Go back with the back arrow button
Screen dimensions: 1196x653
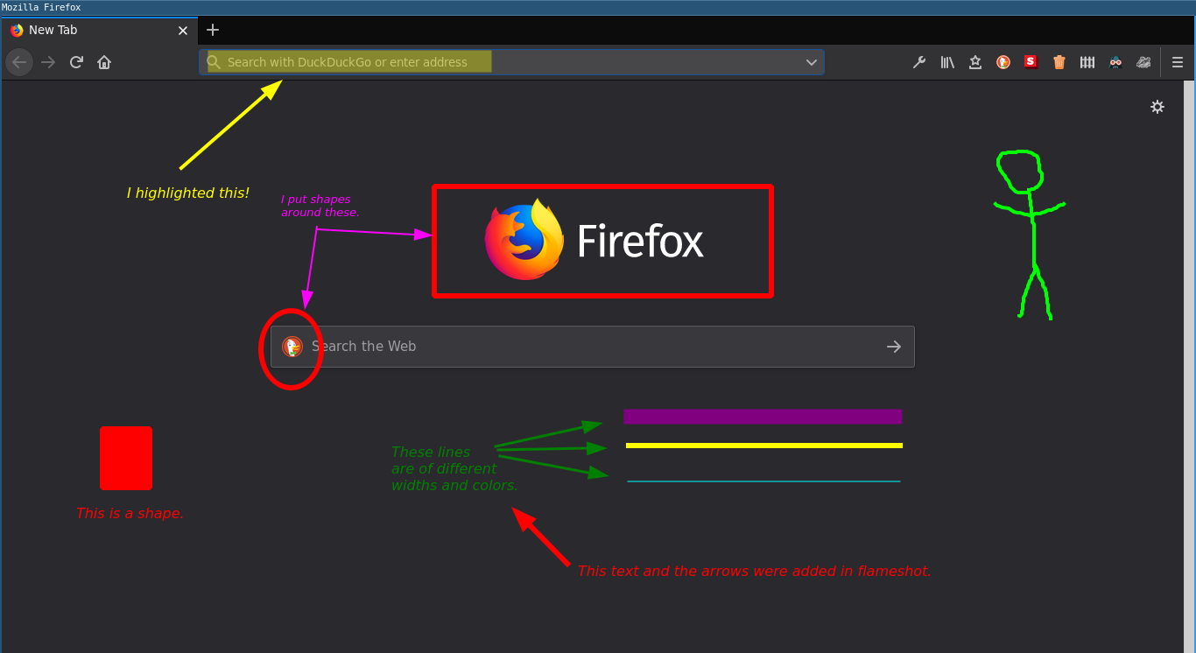tap(19, 62)
